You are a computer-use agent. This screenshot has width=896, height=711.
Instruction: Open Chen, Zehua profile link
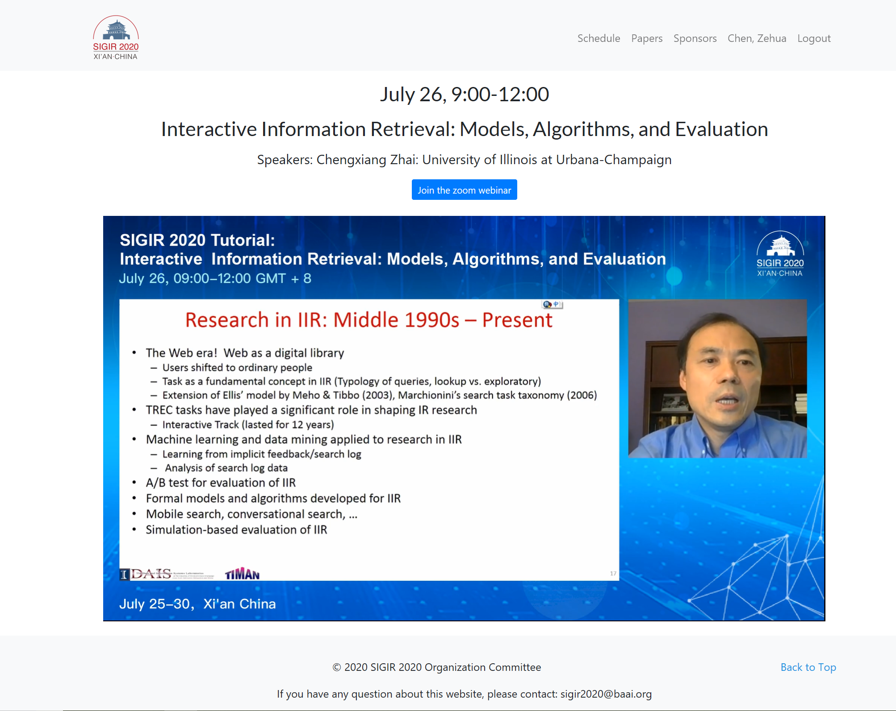point(757,38)
